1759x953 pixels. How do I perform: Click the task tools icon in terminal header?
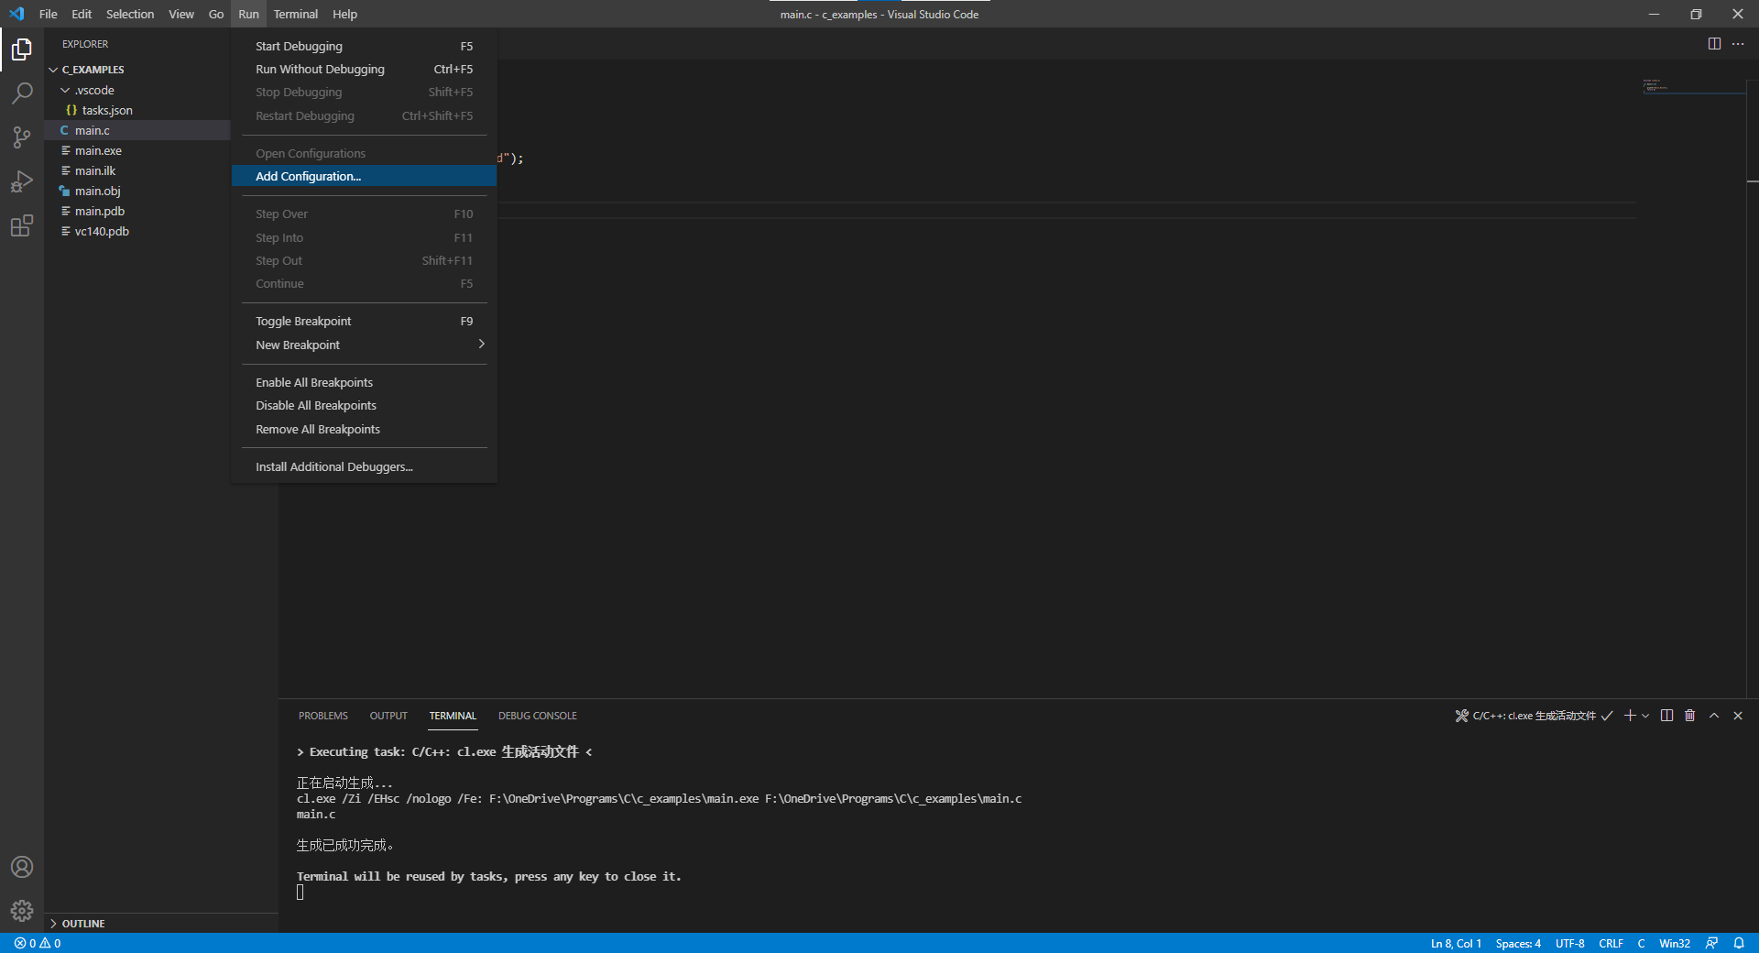click(1462, 716)
